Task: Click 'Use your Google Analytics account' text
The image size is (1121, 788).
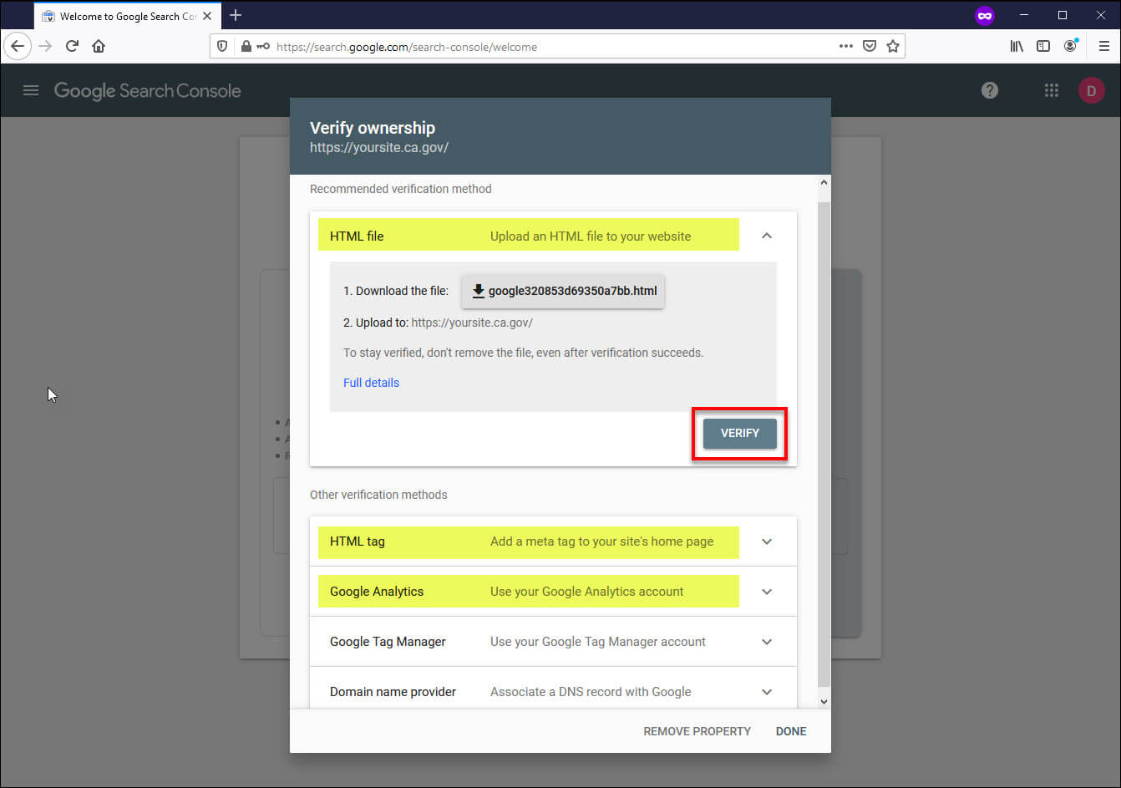Action: click(x=586, y=592)
